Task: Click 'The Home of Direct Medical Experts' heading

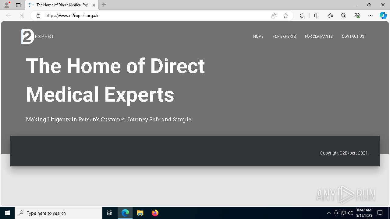Action: (x=115, y=80)
